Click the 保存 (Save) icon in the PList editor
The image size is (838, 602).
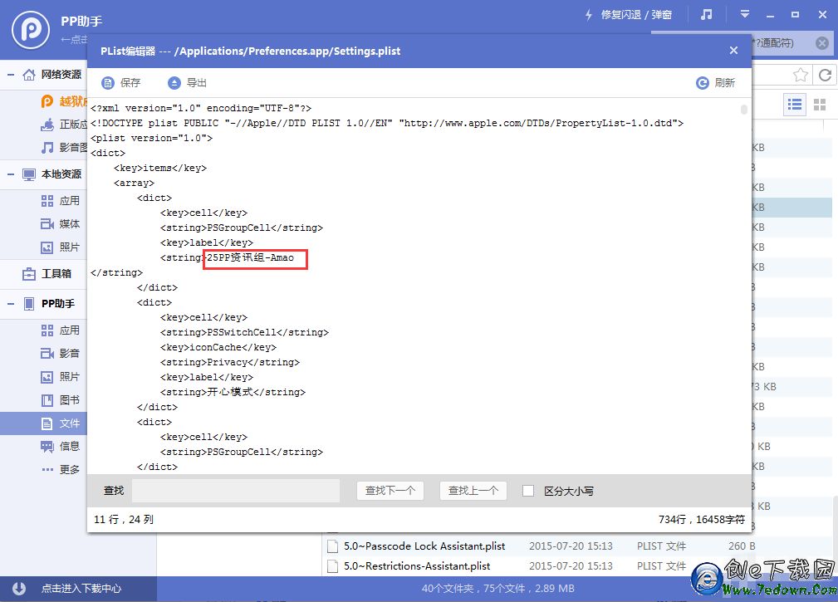(108, 83)
